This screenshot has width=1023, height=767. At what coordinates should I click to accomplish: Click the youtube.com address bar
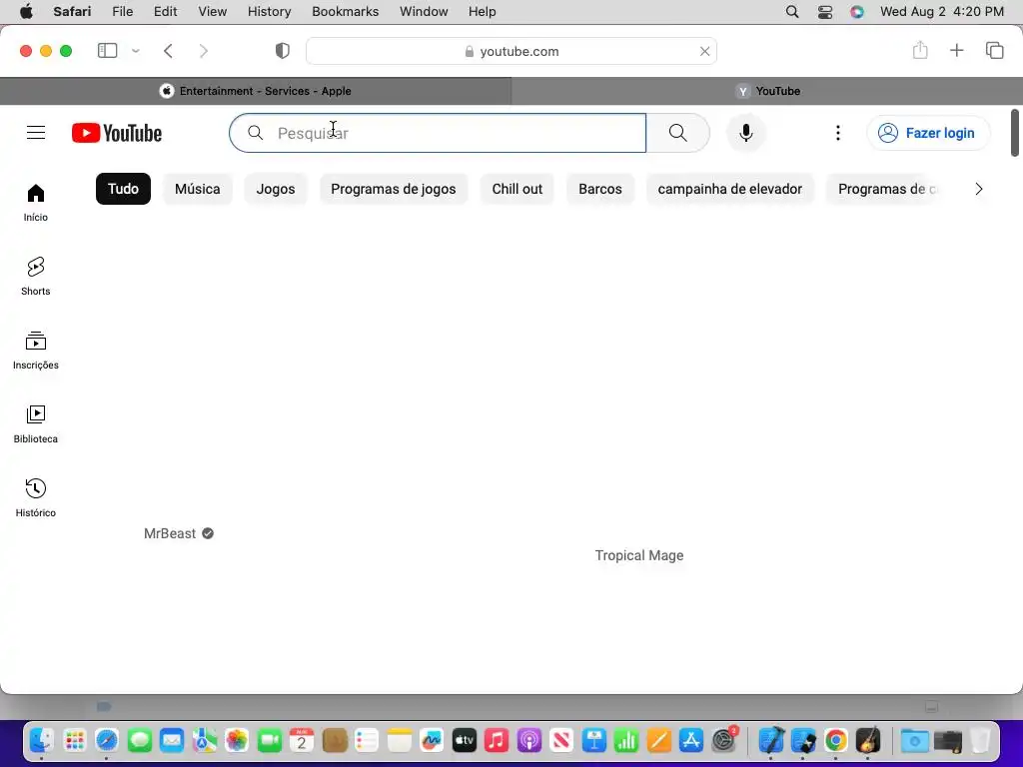click(x=511, y=52)
